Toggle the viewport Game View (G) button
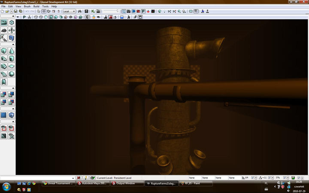Screen dimensions: 309x193 88,17
